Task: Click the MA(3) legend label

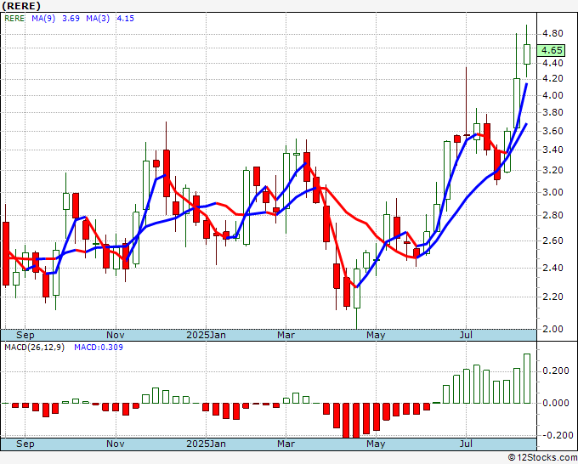Action: tap(98, 19)
